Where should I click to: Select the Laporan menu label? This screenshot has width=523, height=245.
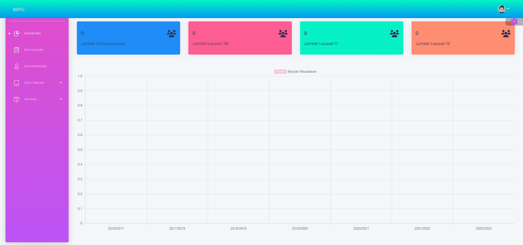click(x=30, y=99)
